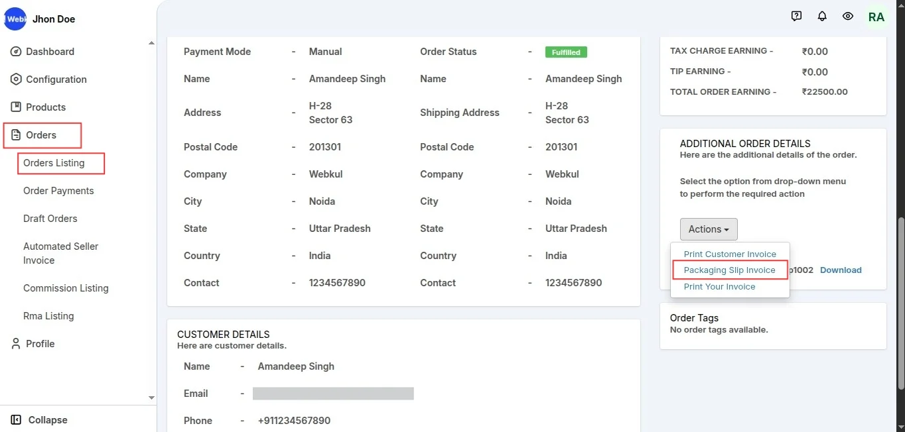
Task: Open the RA user avatar menu
Action: point(876,17)
